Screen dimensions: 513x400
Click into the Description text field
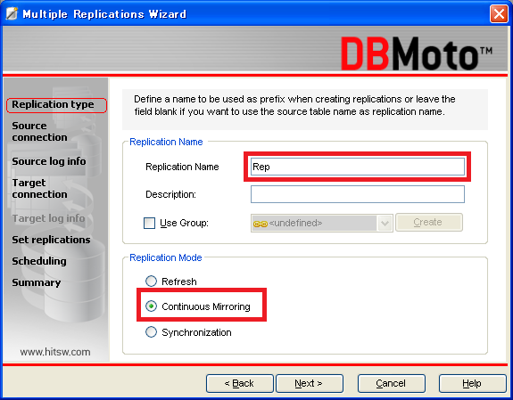pos(357,194)
